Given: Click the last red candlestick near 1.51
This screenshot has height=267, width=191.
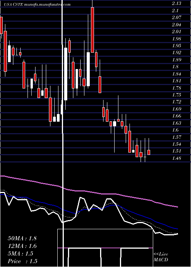Looking at the screenshot, I should click(149, 152).
